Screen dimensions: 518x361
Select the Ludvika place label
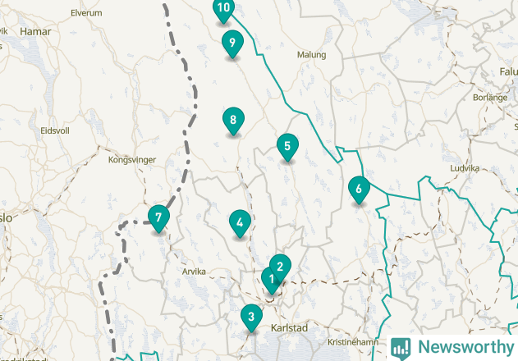tap(465, 168)
